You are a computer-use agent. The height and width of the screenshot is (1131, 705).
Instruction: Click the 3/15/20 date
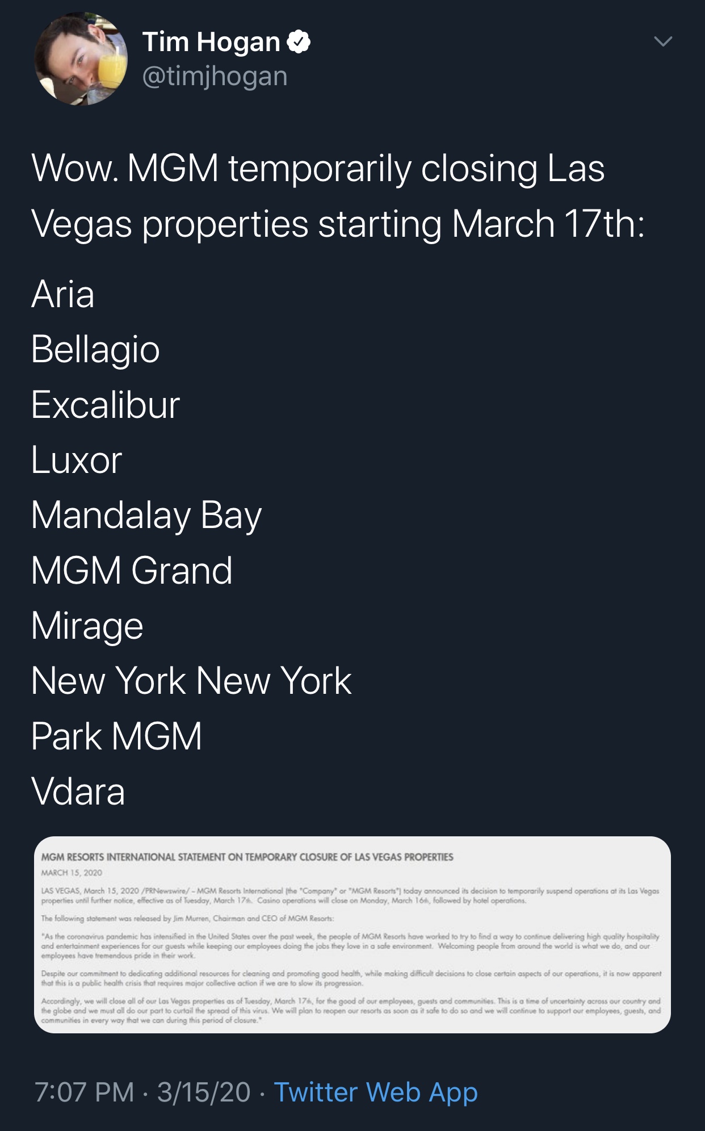pos(204,1092)
